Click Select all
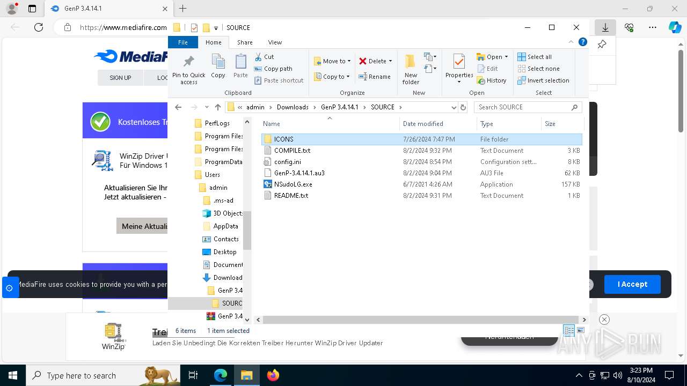687x386 pixels. coord(534,57)
